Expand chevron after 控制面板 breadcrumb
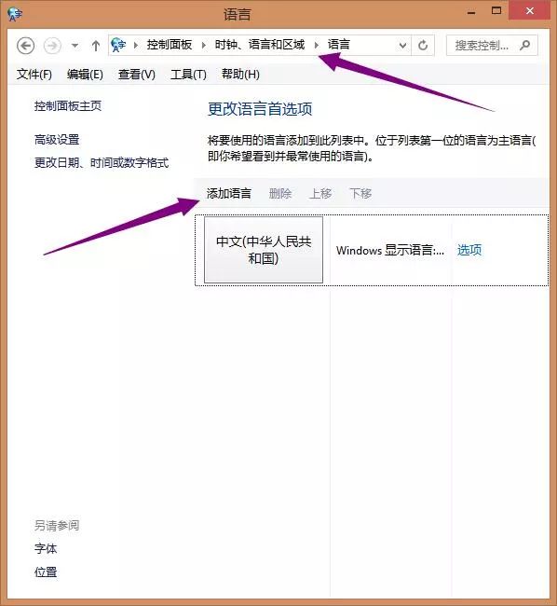Screen dimensions: 557x606 pos(203,46)
